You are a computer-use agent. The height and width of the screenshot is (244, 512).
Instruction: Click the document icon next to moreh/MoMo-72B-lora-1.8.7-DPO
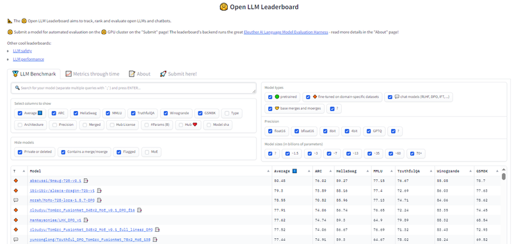99,200
